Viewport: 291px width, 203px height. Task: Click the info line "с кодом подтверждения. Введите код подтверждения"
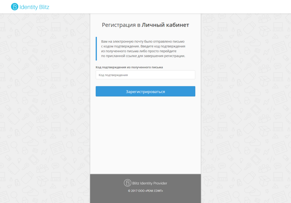pos(143,46)
